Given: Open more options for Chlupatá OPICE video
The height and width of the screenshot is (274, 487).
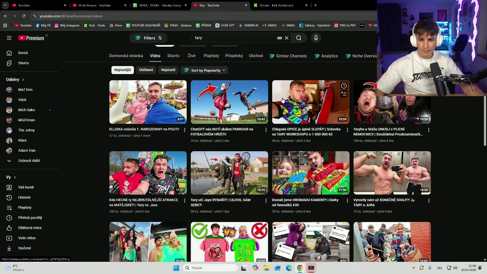Looking at the screenshot, I should tap(347, 130).
